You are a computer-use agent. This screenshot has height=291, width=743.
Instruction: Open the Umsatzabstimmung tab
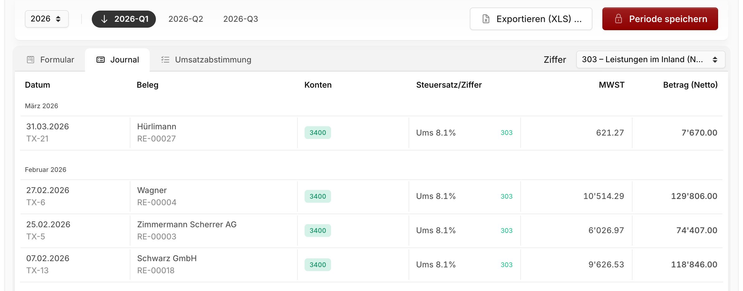(x=206, y=60)
